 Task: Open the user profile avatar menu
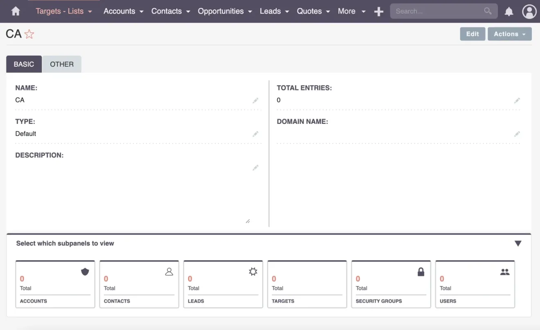point(529,11)
